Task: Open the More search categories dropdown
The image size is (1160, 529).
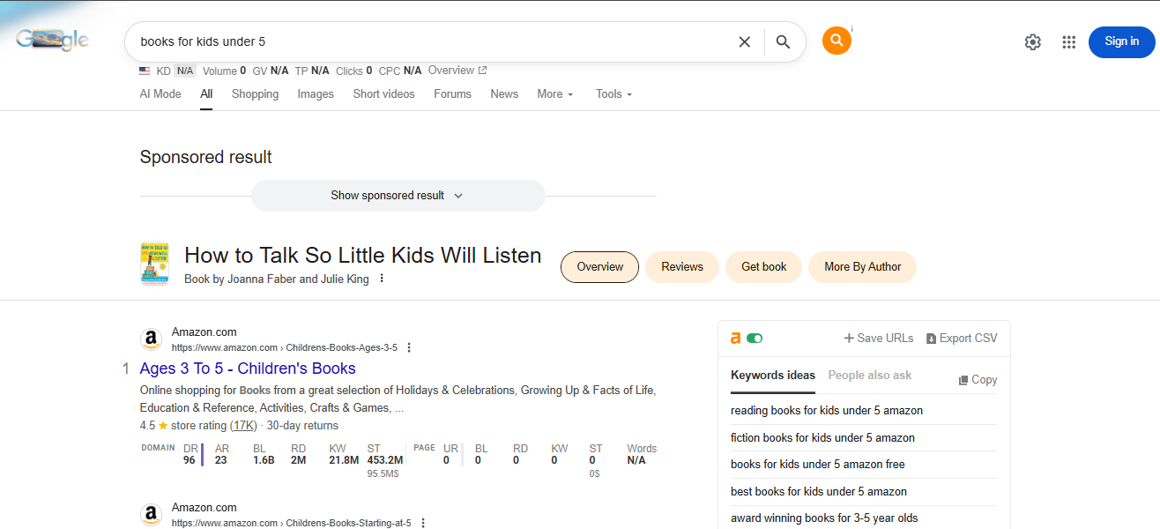Action: pos(554,93)
